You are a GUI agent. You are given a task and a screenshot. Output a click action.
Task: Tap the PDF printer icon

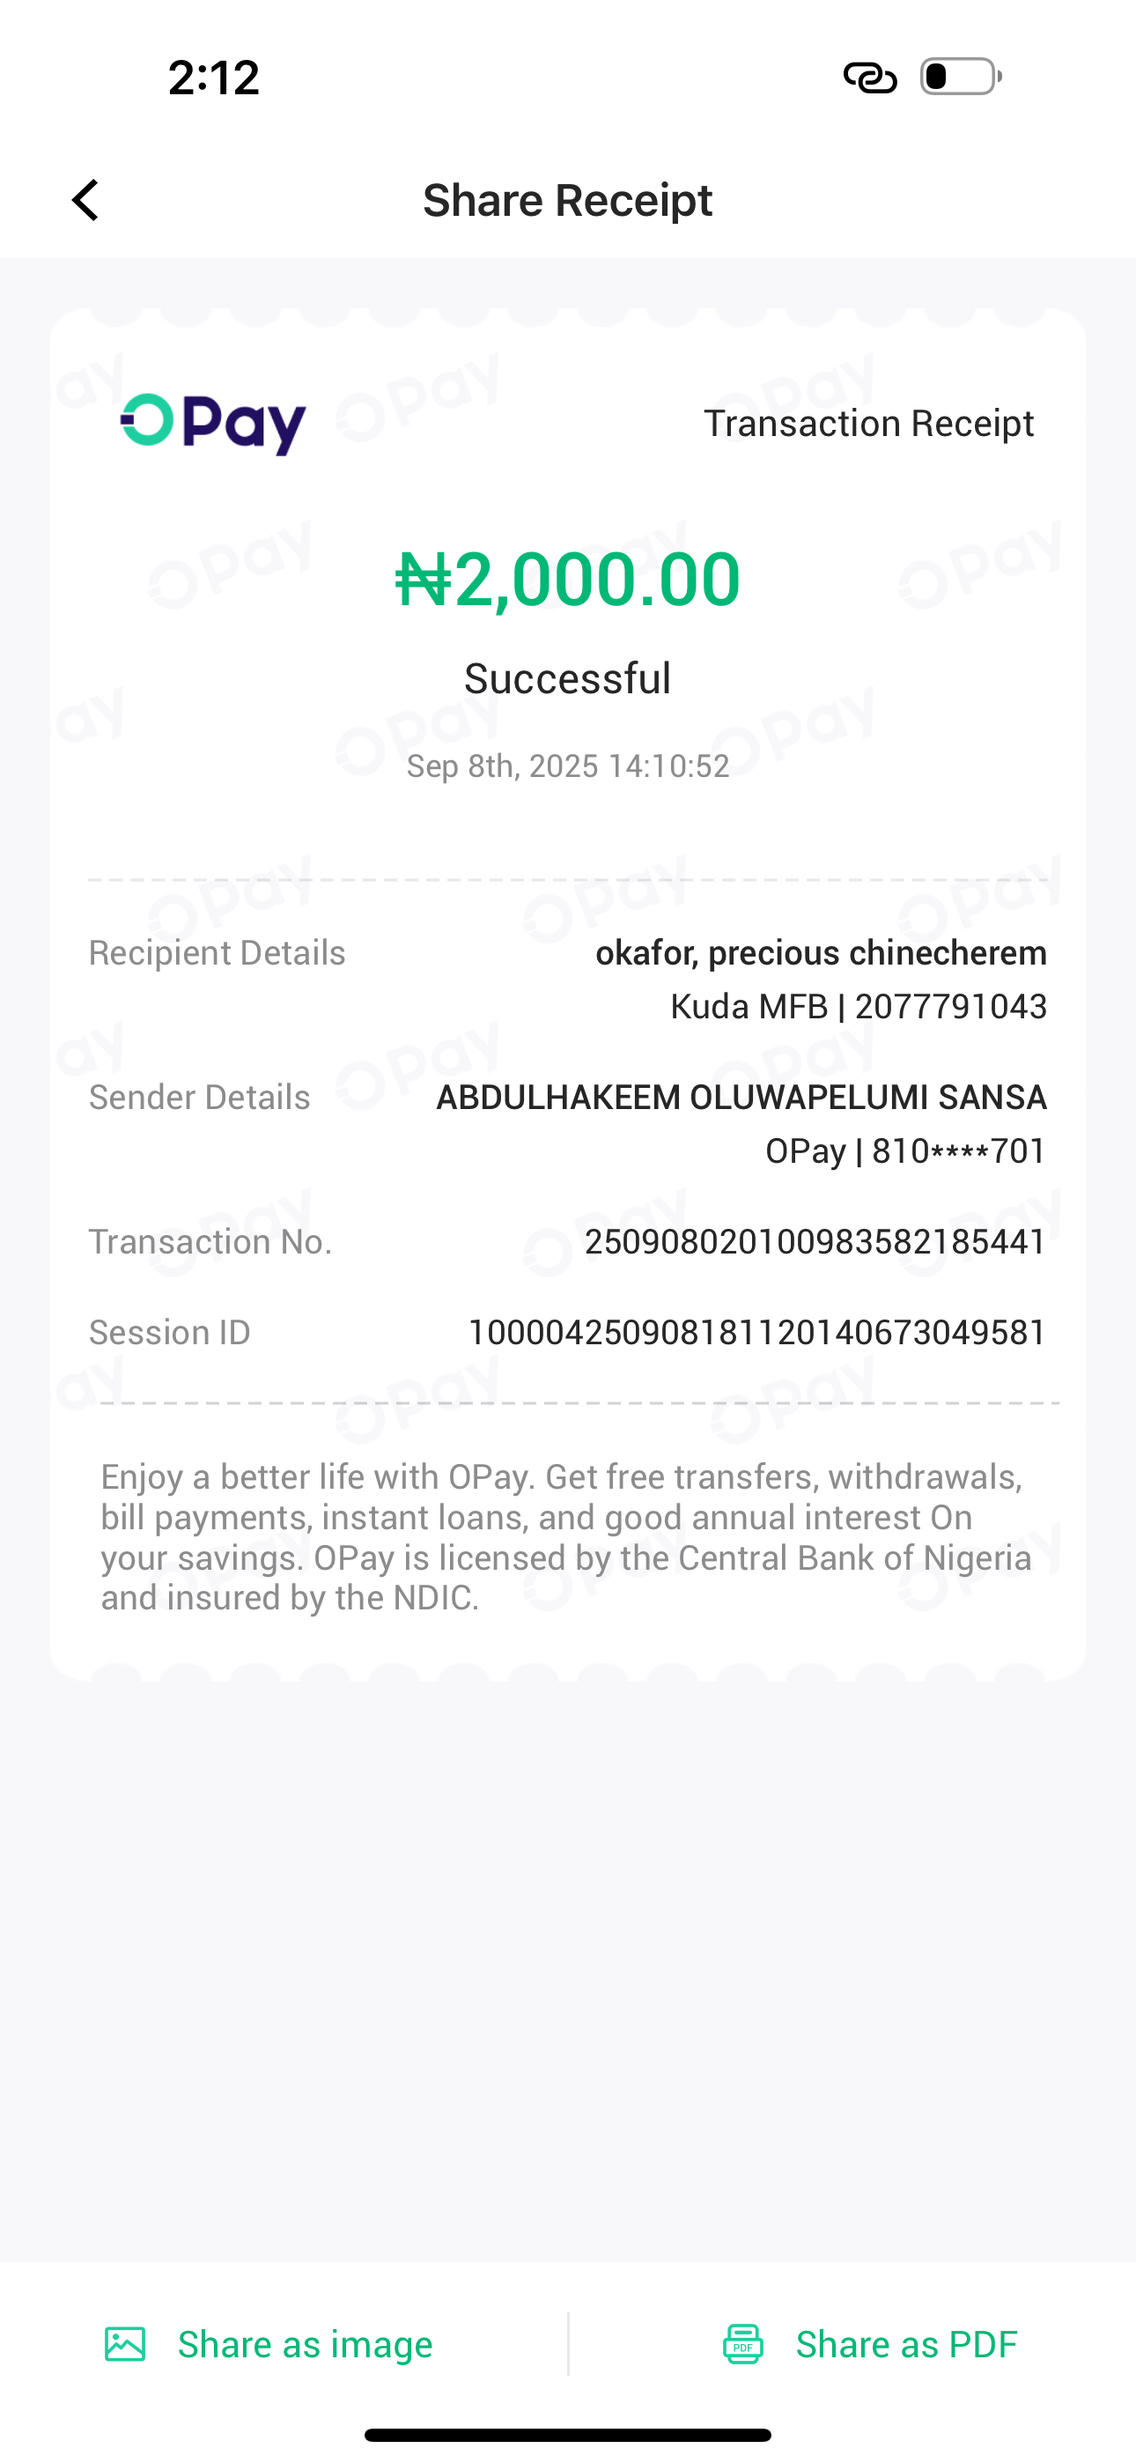point(743,2343)
